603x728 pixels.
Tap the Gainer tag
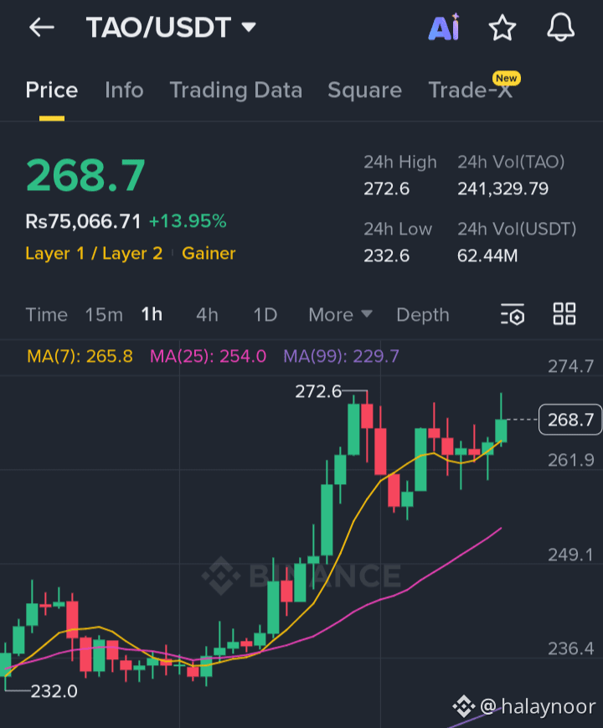(209, 254)
